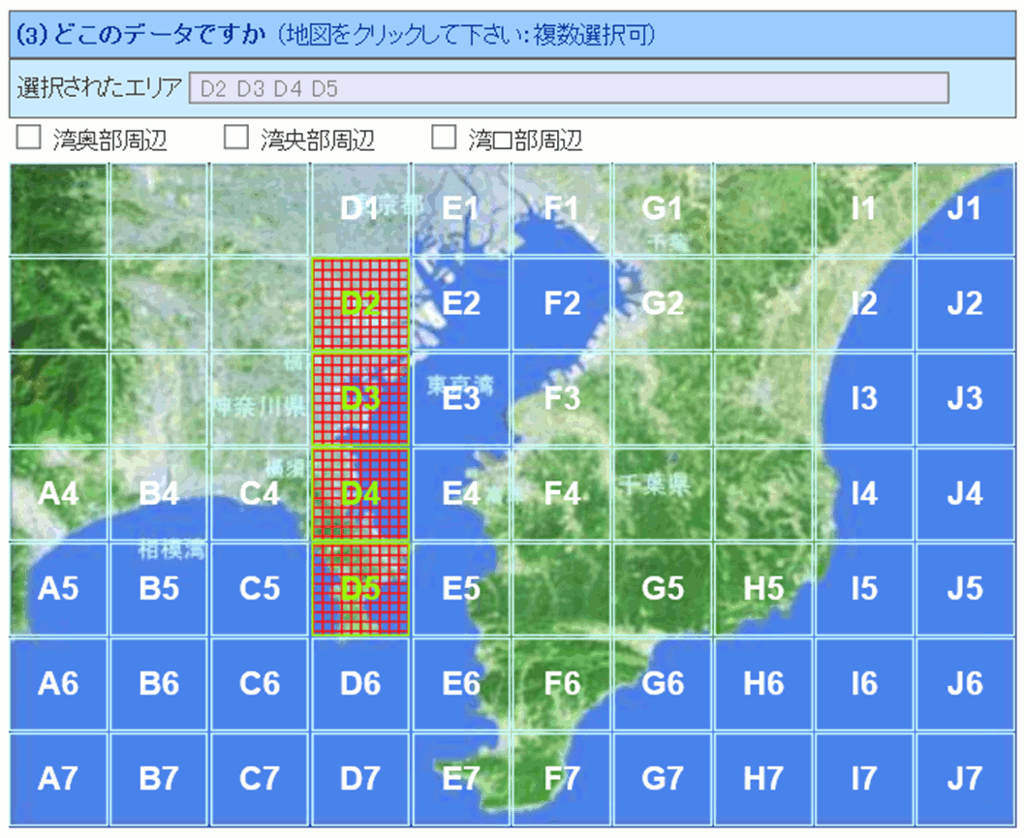The image size is (1024, 838).
Task: Choose grid cell B5 in Sagami Bay
Action: (159, 589)
